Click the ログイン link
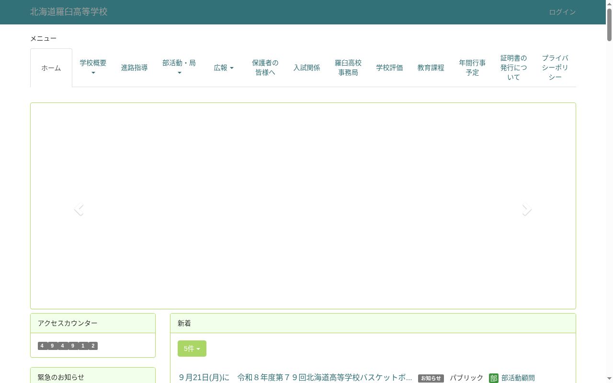Image resolution: width=613 pixels, height=383 pixels. [x=562, y=12]
